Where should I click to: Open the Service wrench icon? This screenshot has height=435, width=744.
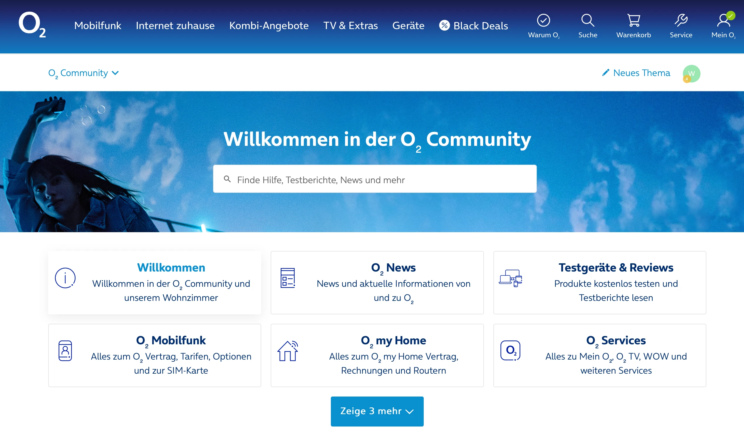(681, 20)
